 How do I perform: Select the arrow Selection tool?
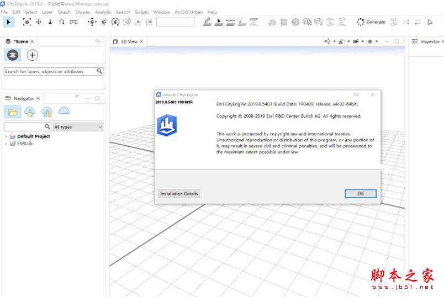[x=8, y=22]
